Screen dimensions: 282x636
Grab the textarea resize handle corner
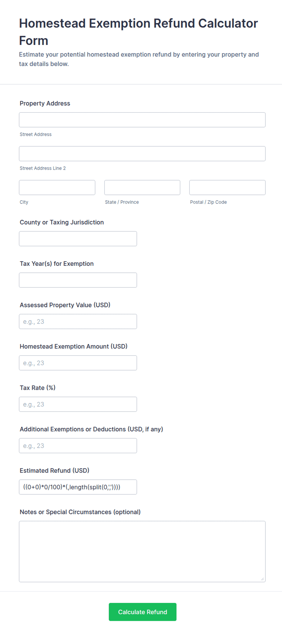[263, 579]
